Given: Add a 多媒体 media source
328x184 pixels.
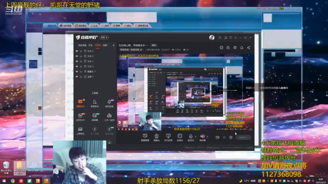Looking at the screenshot, I should click(x=180, y=137).
